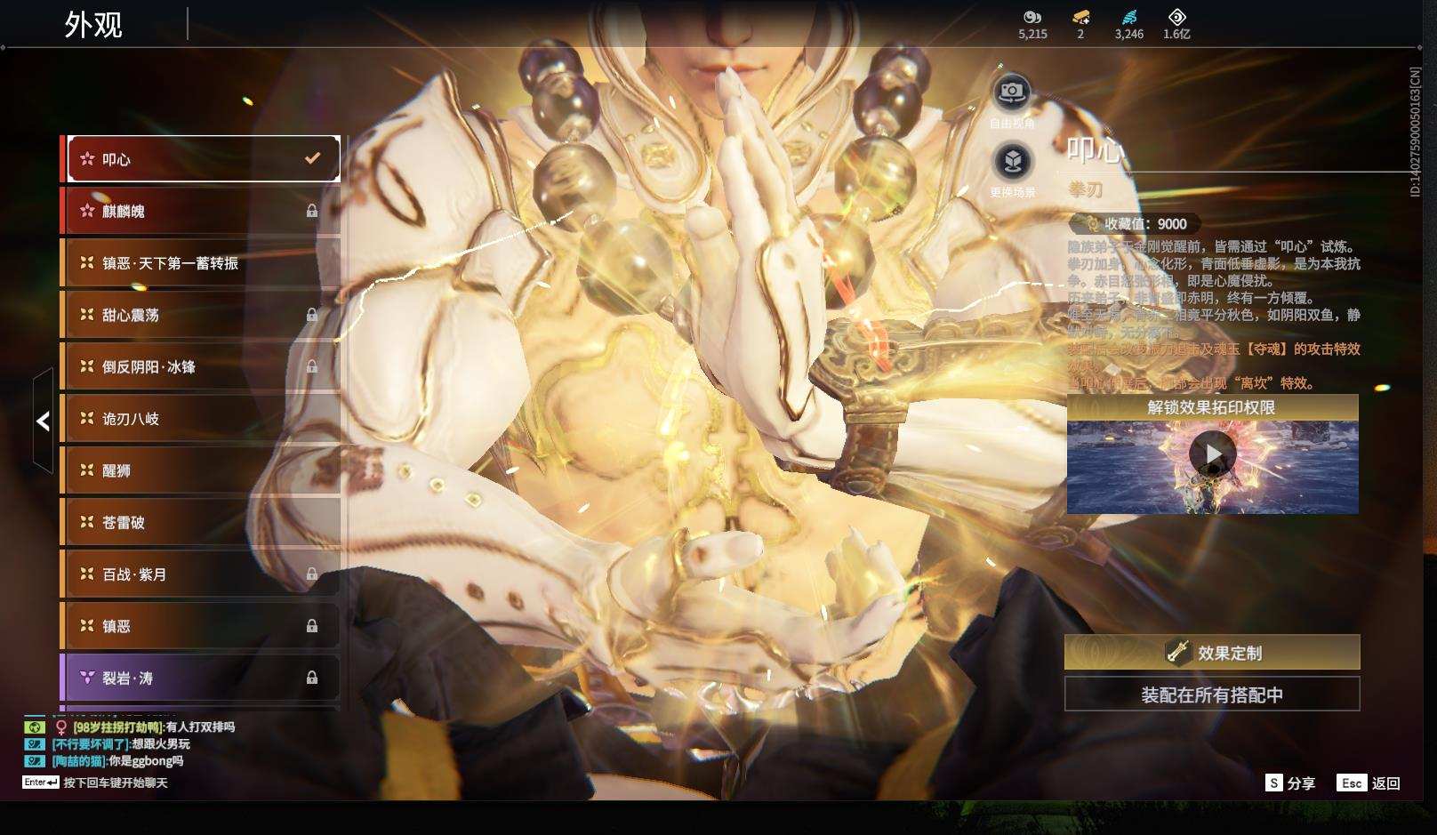The image size is (1437, 835).
Task: Select the 苍雷破 appearance
Action: coord(201,522)
